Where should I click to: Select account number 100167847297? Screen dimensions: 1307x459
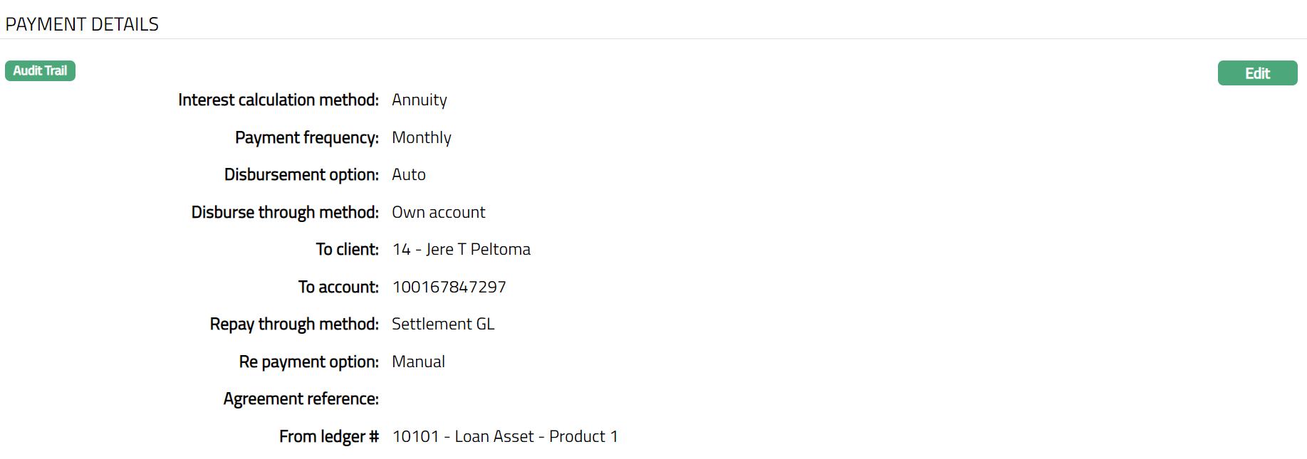[449, 287]
